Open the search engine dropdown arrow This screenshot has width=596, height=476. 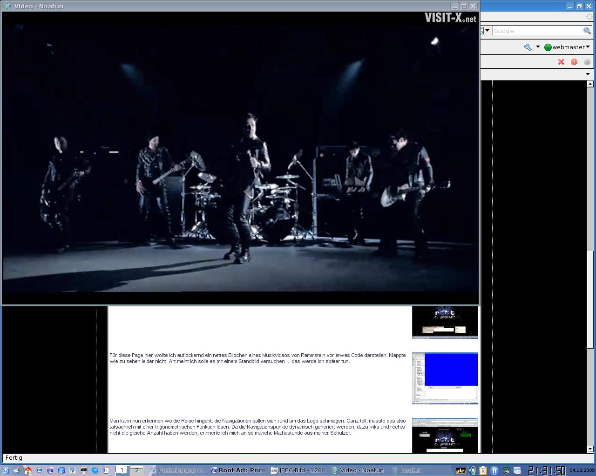coord(487,31)
